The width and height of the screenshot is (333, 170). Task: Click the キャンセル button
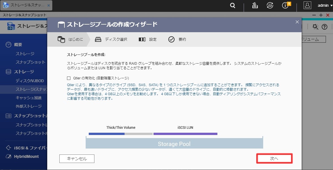coord(77,158)
